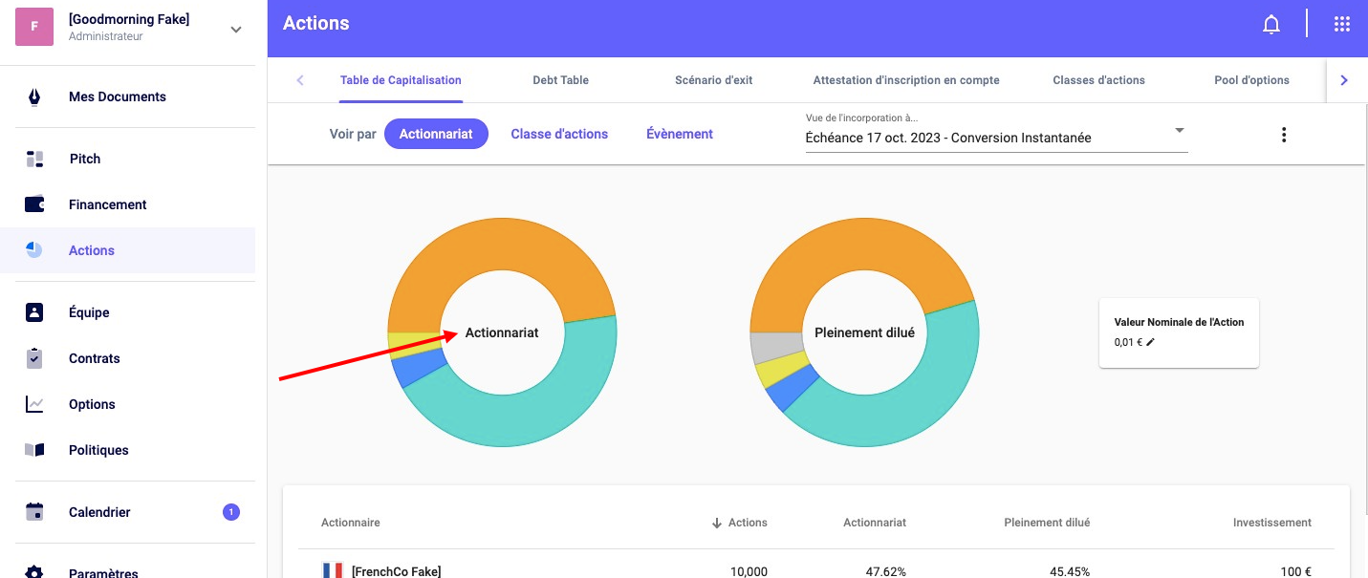Click the Équipe person icon
1368x578 pixels.
coord(34,312)
